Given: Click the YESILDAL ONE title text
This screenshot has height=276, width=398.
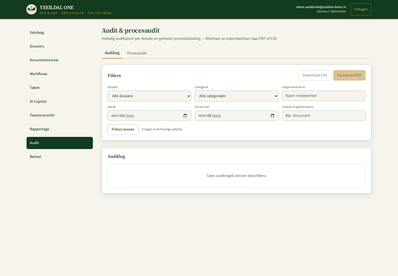Looking at the screenshot, I should point(57,8).
